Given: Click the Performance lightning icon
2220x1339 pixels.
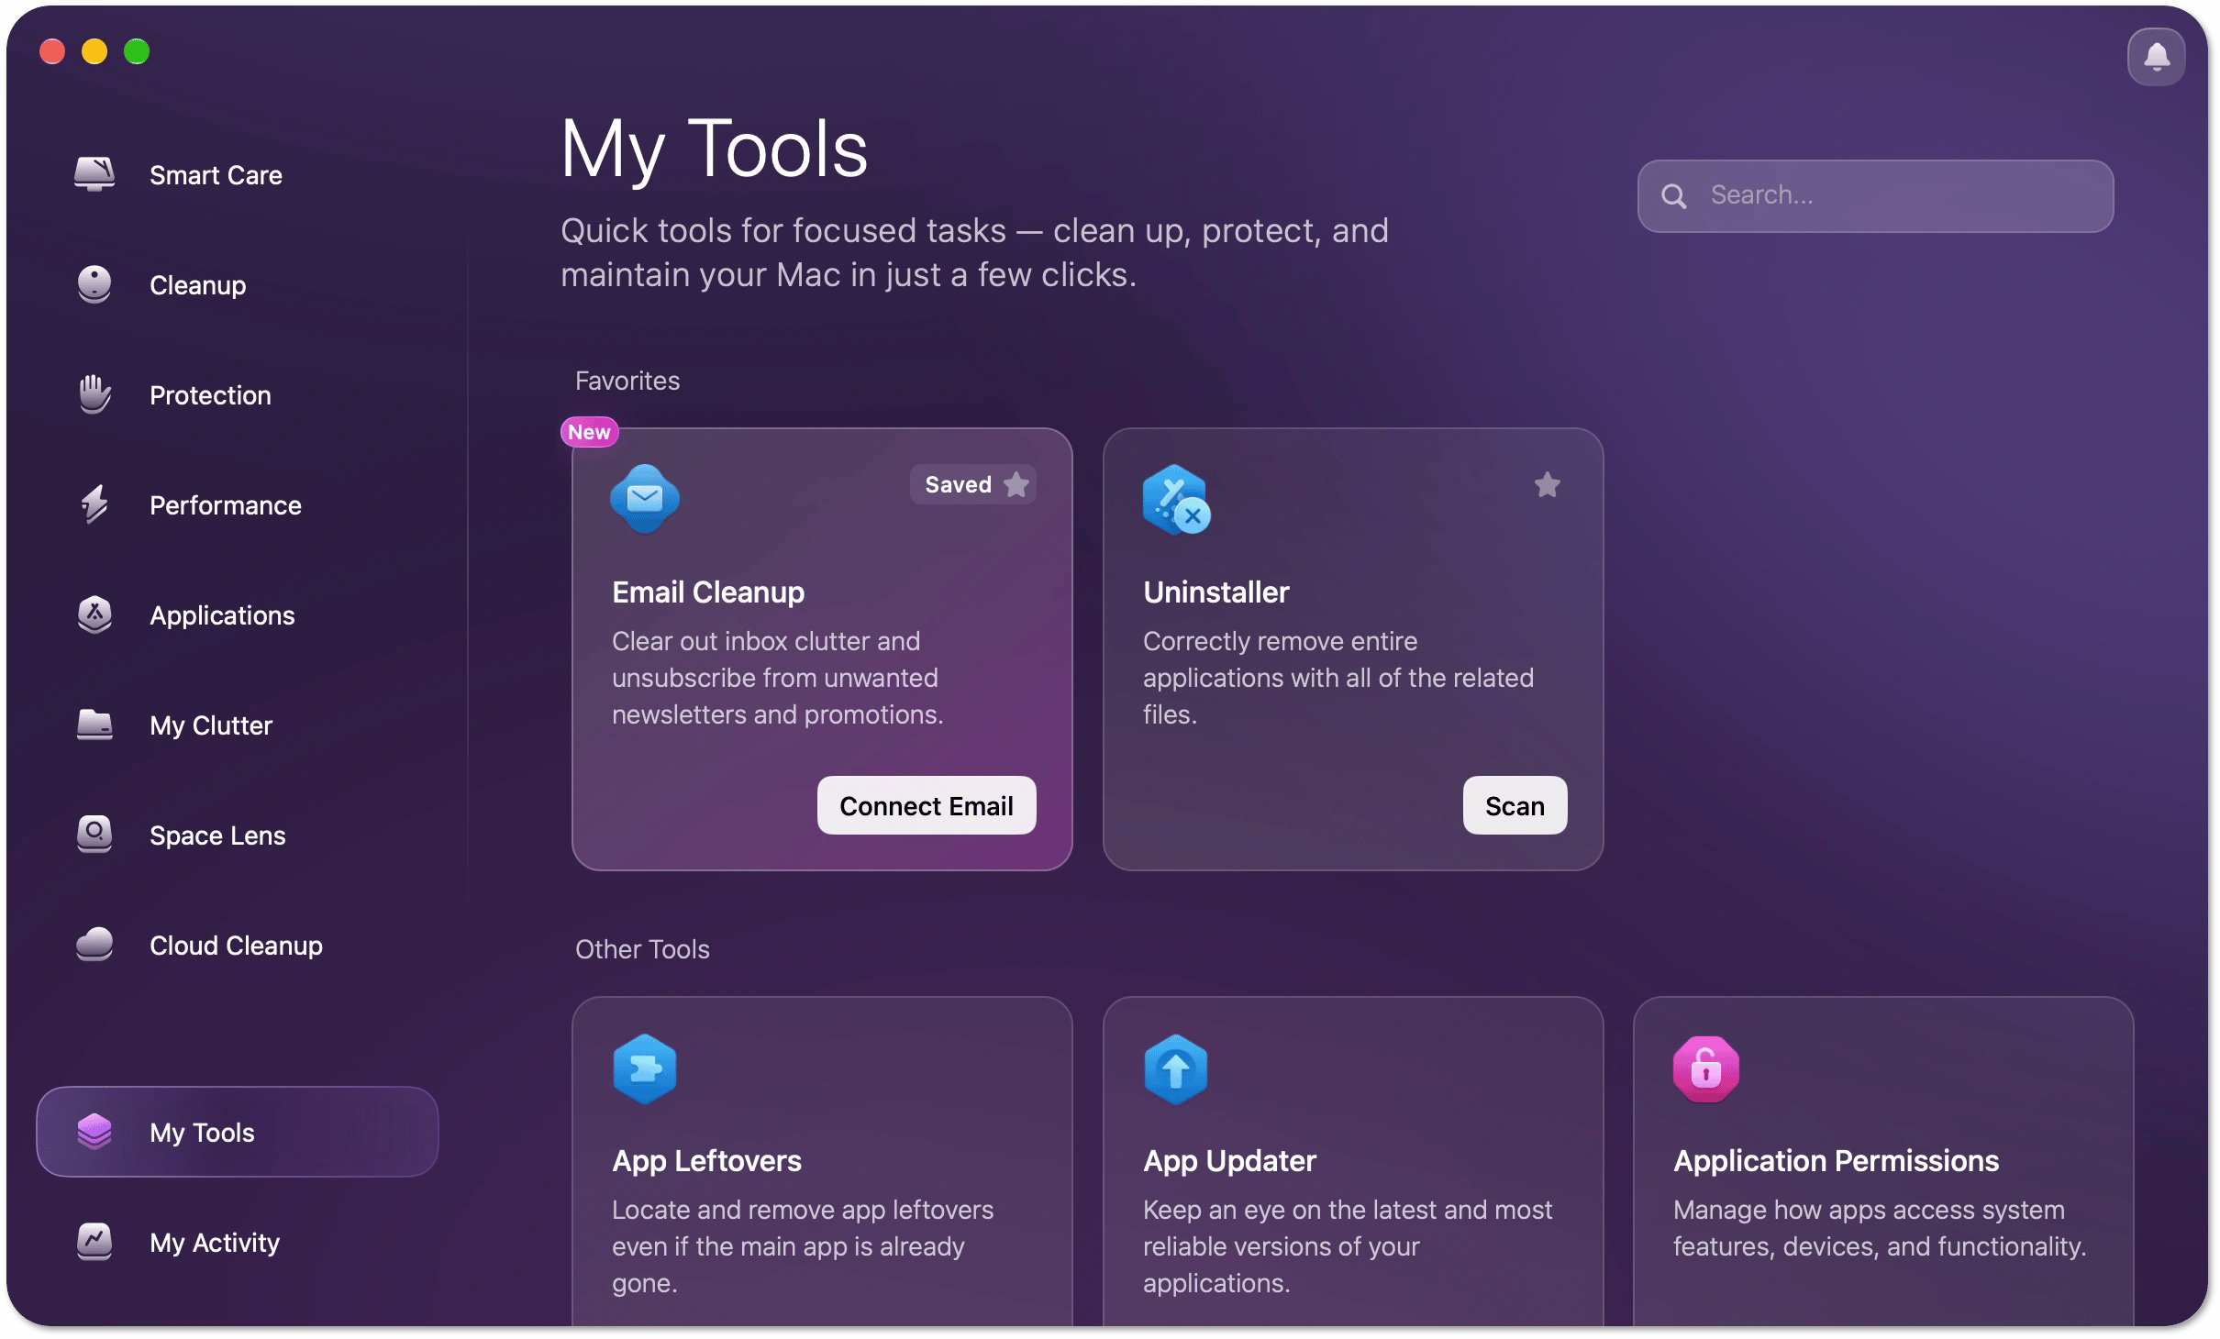Looking at the screenshot, I should pyautogui.click(x=94, y=504).
